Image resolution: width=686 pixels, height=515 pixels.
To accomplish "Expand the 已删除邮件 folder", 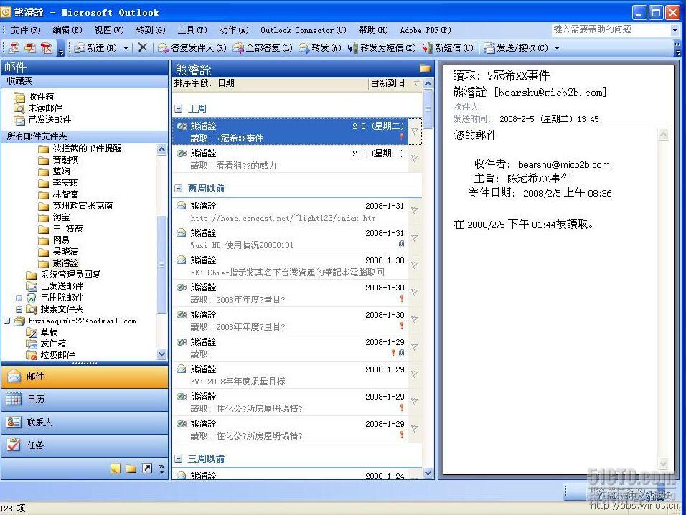I will (19, 298).
